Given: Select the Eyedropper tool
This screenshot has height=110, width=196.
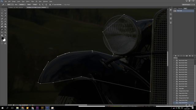Looking at the screenshot, I should [x=5, y=16].
